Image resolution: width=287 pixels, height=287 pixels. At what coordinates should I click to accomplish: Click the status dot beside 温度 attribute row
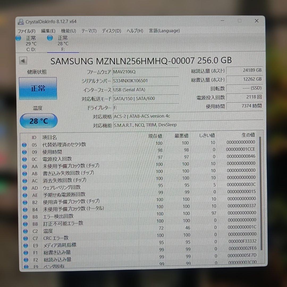(x=24, y=231)
